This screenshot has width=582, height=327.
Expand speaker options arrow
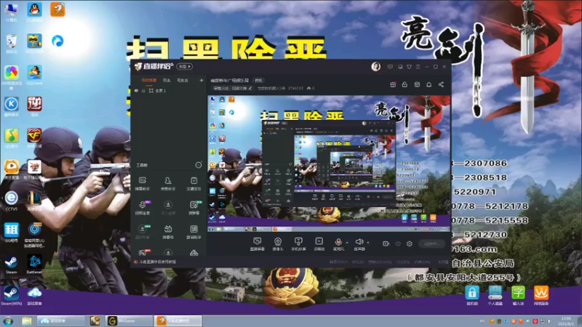click(x=368, y=243)
